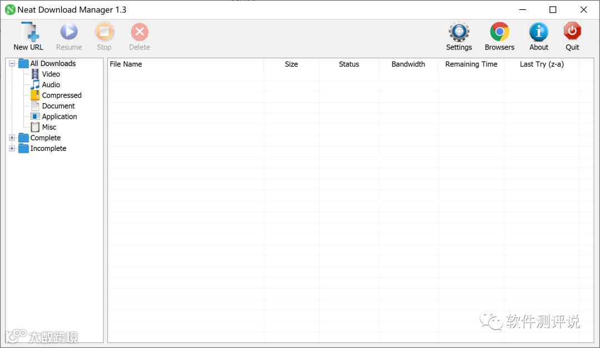The height and width of the screenshot is (348, 600).
Task: Click the Delete toolbar button
Action: tap(139, 37)
